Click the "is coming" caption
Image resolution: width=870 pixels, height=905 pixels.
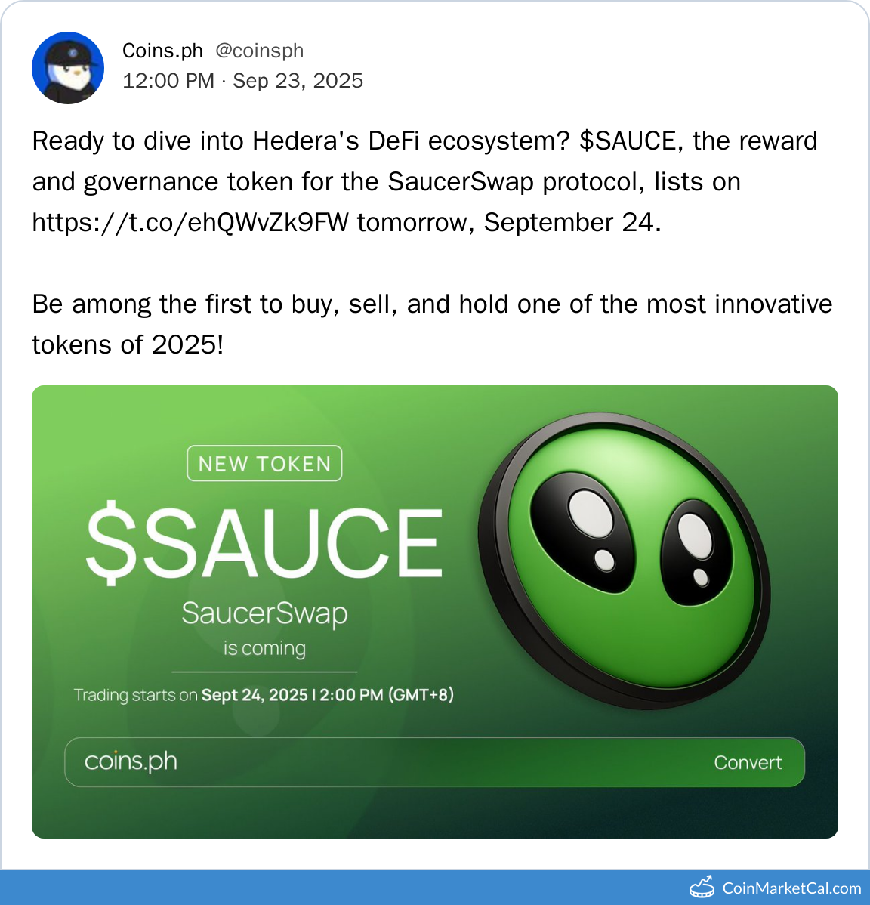pyautogui.click(x=264, y=649)
